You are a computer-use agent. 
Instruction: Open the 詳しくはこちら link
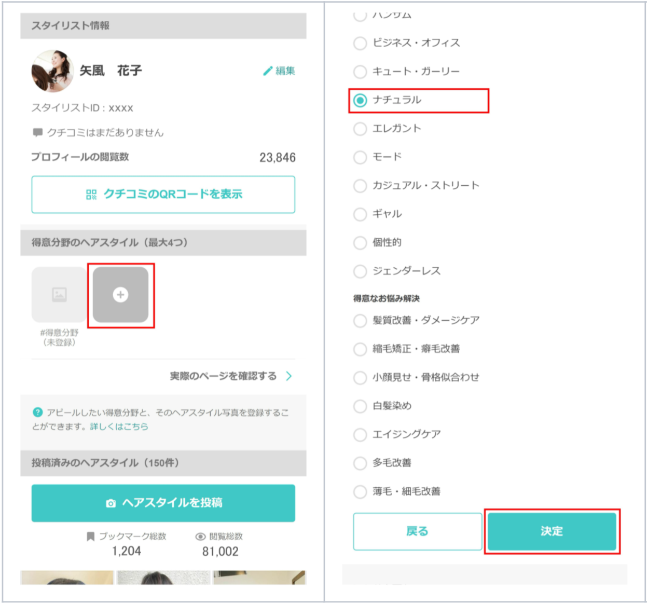(x=119, y=427)
